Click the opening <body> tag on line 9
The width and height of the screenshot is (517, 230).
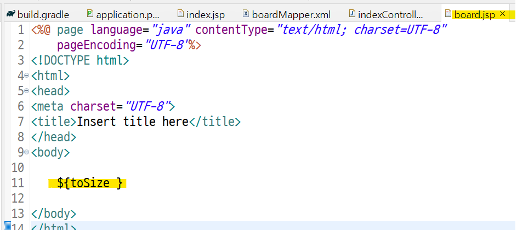point(50,153)
